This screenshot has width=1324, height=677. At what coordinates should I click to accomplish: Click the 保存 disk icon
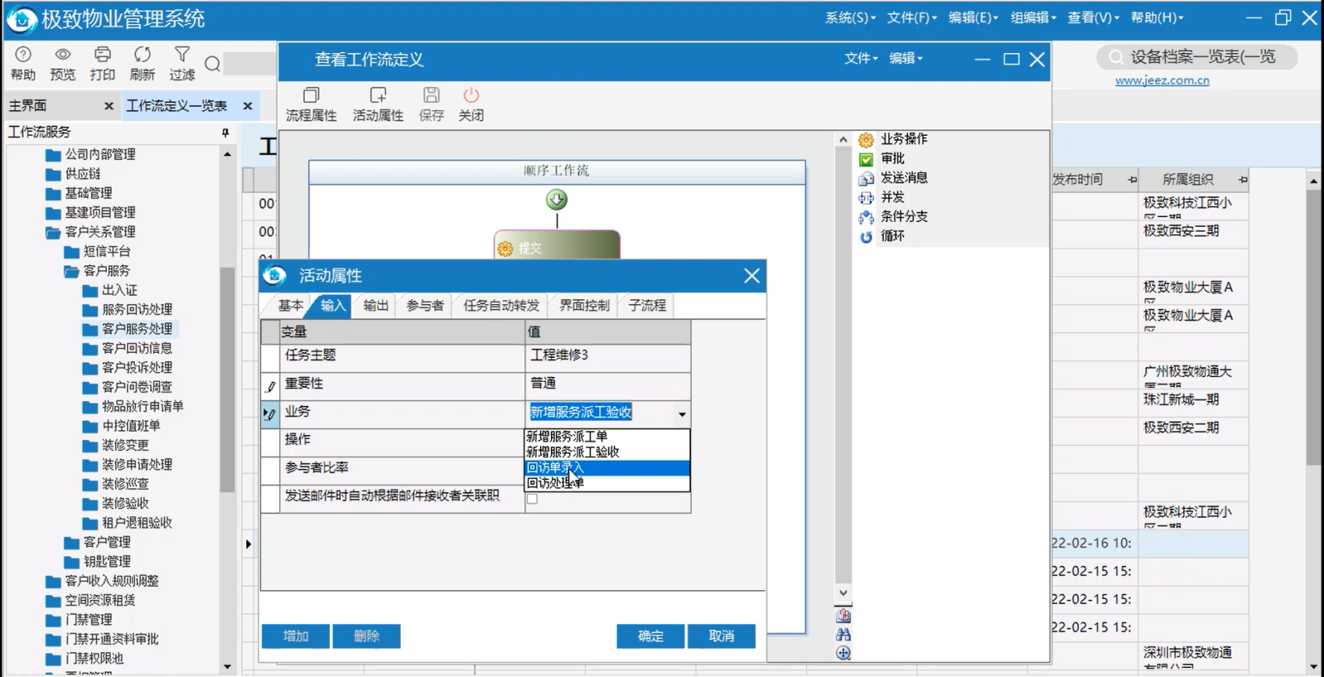tap(431, 105)
